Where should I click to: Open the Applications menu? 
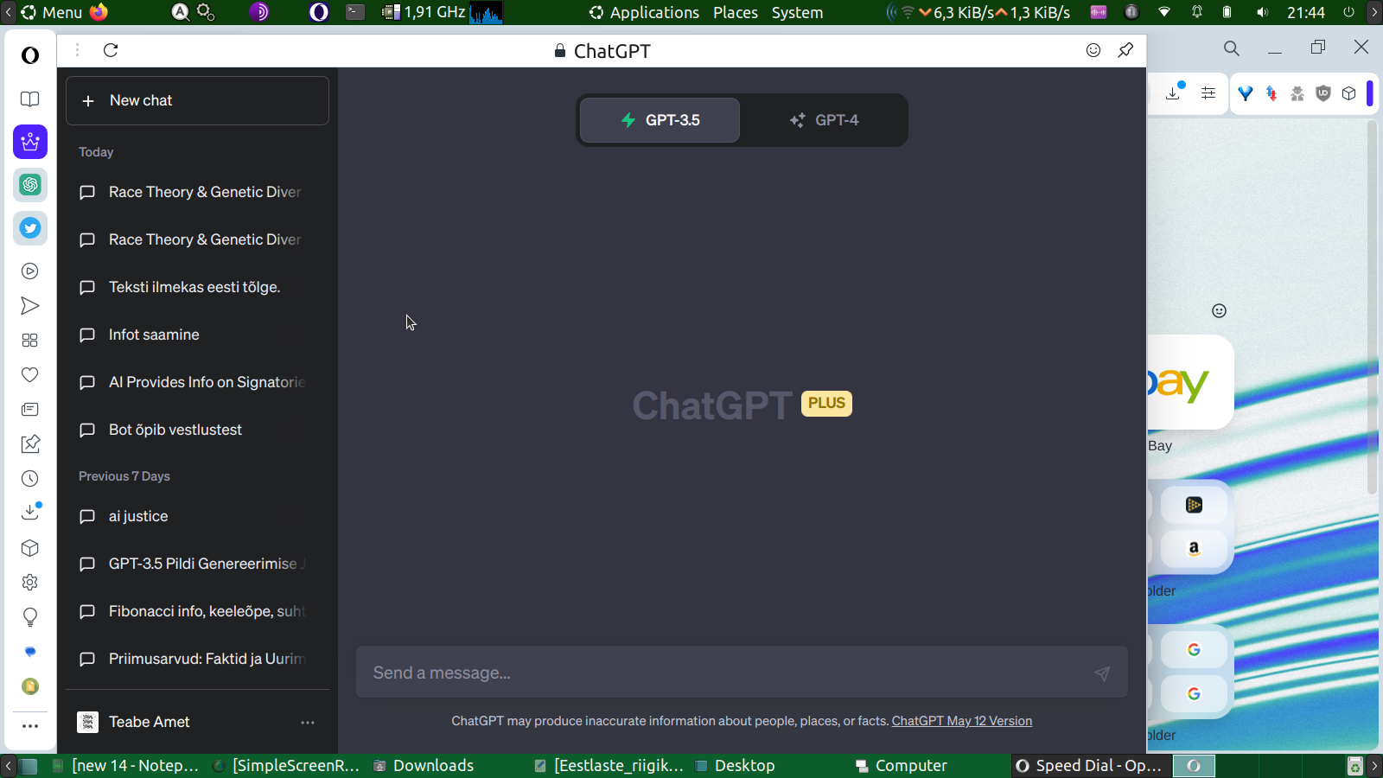pyautogui.click(x=644, y=12)
